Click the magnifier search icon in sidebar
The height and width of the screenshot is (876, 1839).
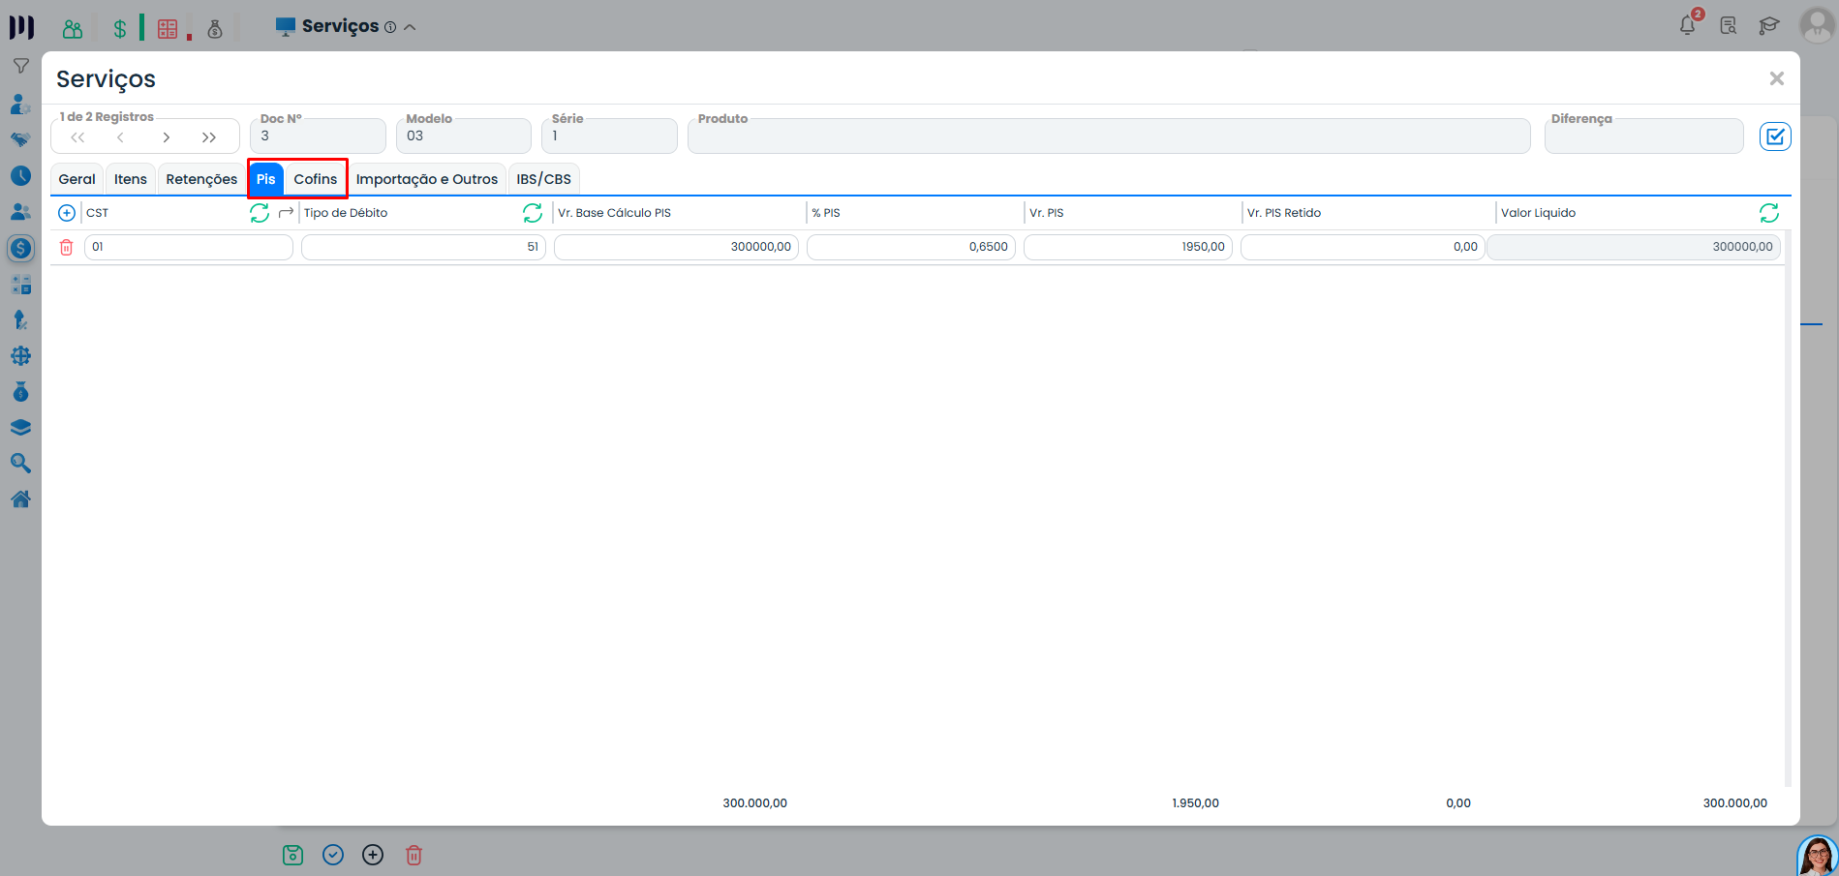pos(20,464)
